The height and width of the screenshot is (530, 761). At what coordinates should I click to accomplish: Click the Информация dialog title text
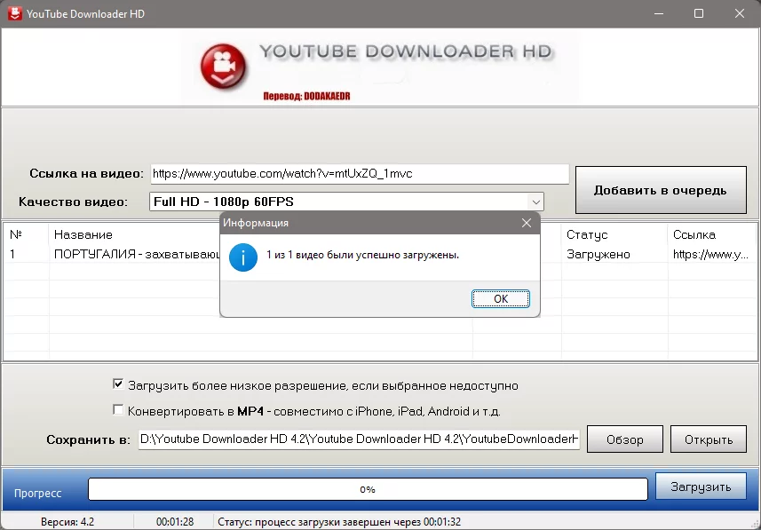point(256,223)
